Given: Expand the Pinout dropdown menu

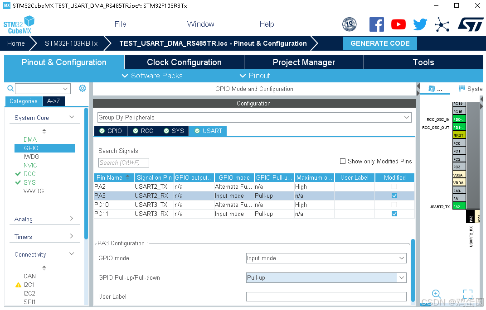Looking at the screenshot, I should pyautogui.click(x=254, y=76).
